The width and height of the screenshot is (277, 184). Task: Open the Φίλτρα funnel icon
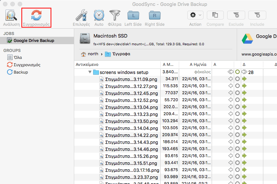(x=114, y=15)
